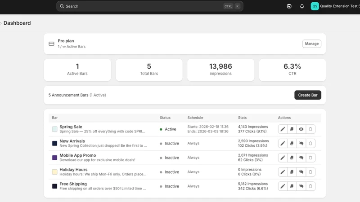Viewport: 360px width, 202px height.
Task: Click the Active Bars stat card
Action: click(x=77, y=70)
